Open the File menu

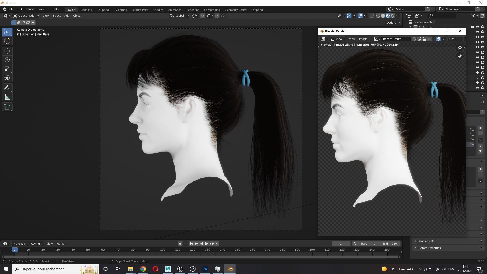tap(11, 9)
